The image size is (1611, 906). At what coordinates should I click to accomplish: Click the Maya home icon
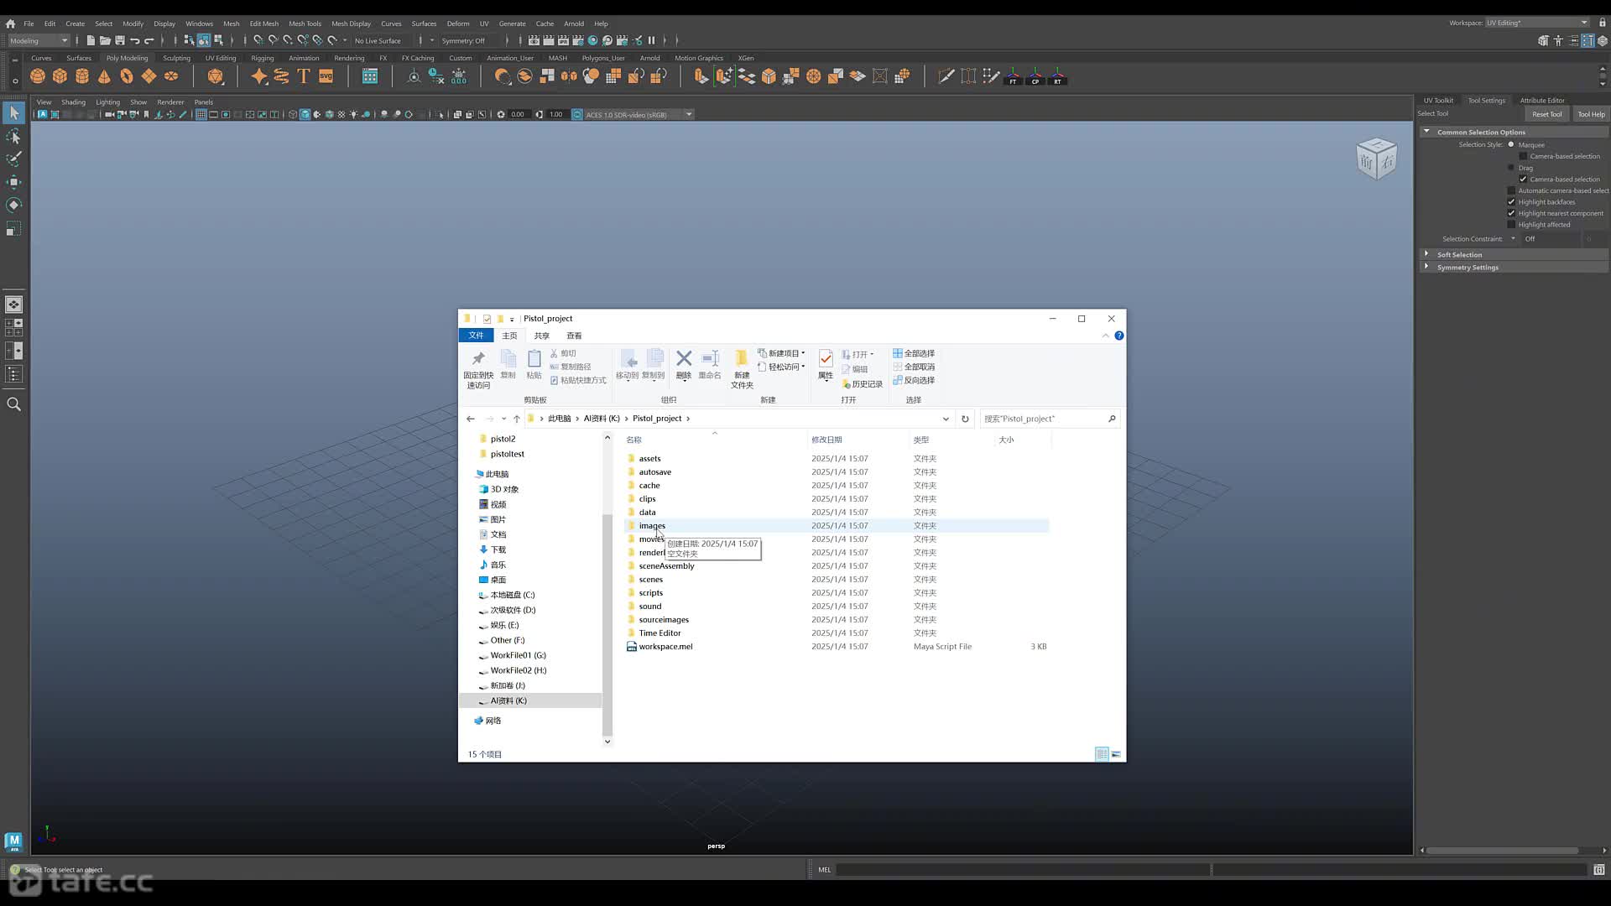pos(10,23)
